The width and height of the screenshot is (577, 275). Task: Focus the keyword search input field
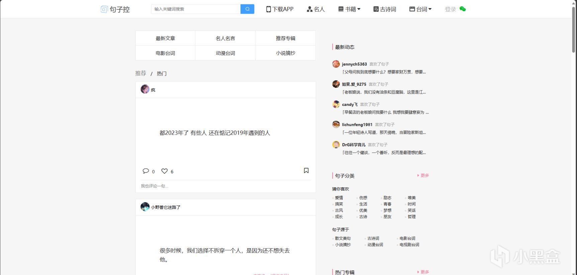pyautogui.click(x=196, y=9)
